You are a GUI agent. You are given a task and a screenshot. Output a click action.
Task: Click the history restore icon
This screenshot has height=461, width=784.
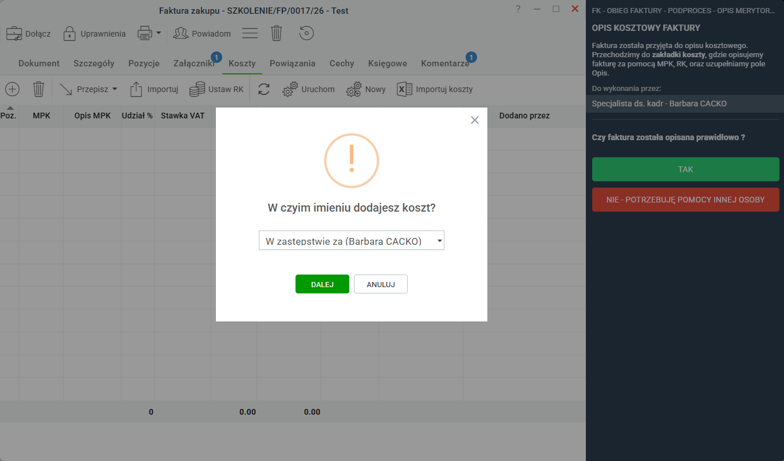coord(307,33)
